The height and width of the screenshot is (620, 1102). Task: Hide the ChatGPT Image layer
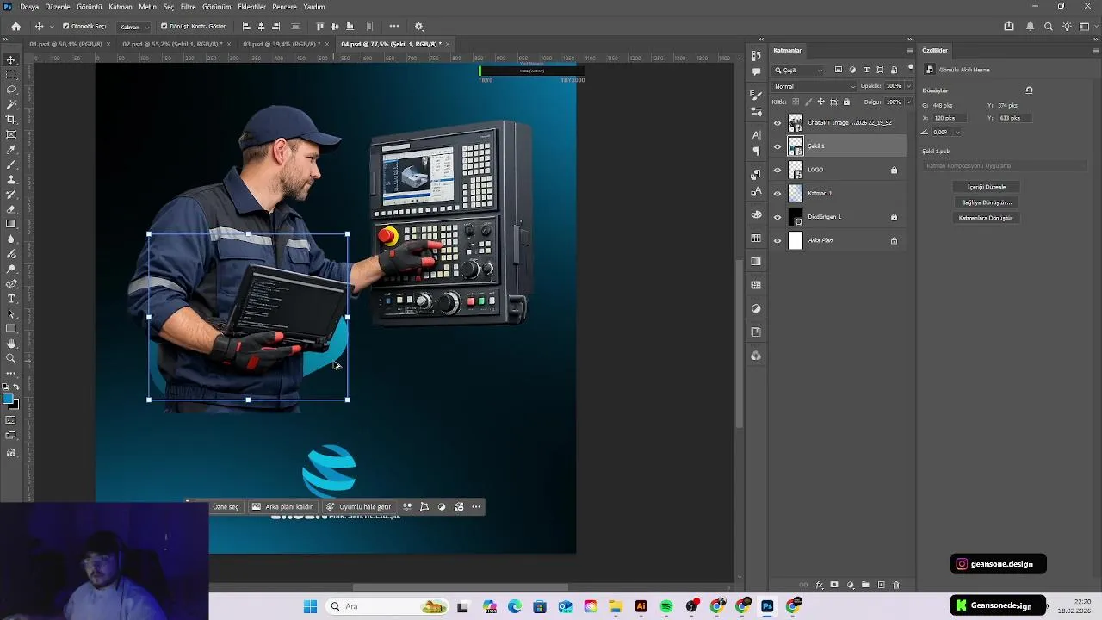coord(777,123)
